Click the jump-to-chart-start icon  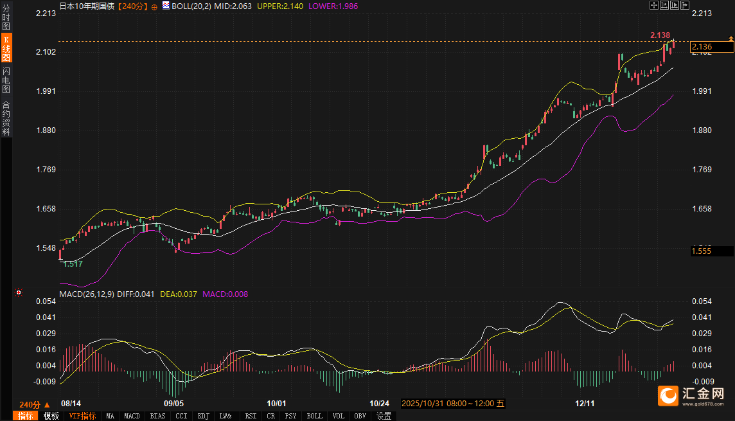(x=664, y=5)
